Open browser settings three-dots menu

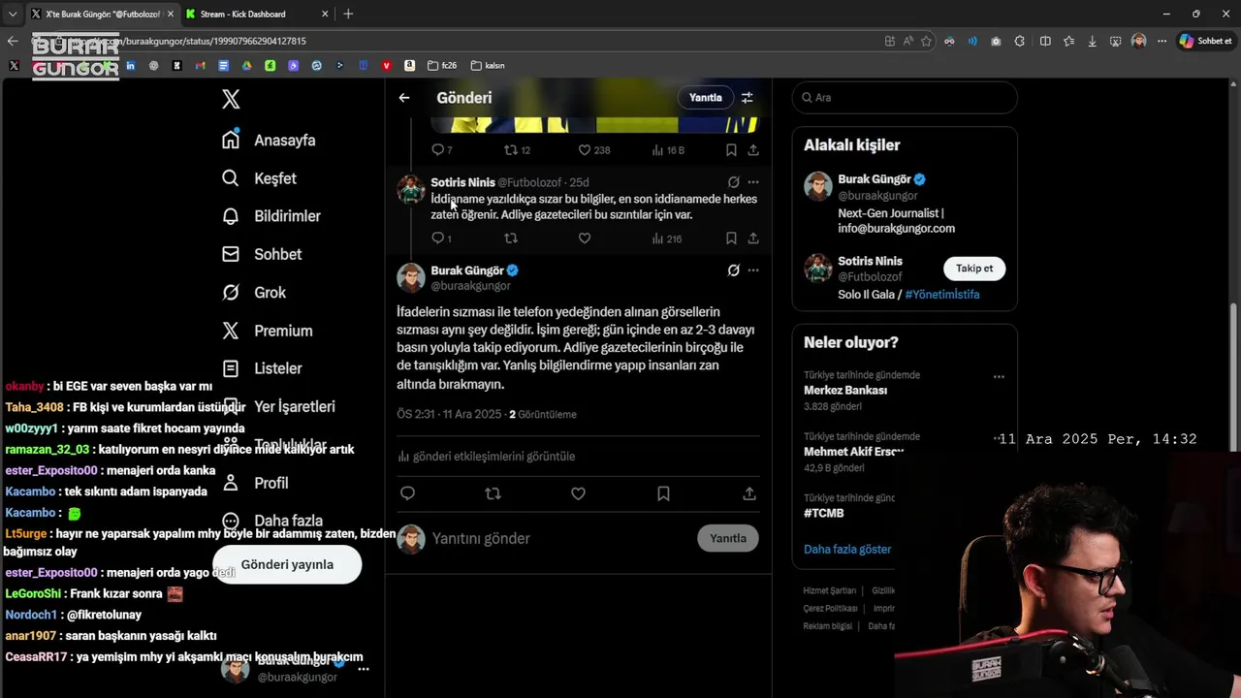[x=1161, y=41]
